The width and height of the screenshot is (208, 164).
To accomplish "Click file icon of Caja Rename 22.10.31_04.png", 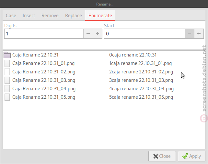I will click(x=7, y=89).
